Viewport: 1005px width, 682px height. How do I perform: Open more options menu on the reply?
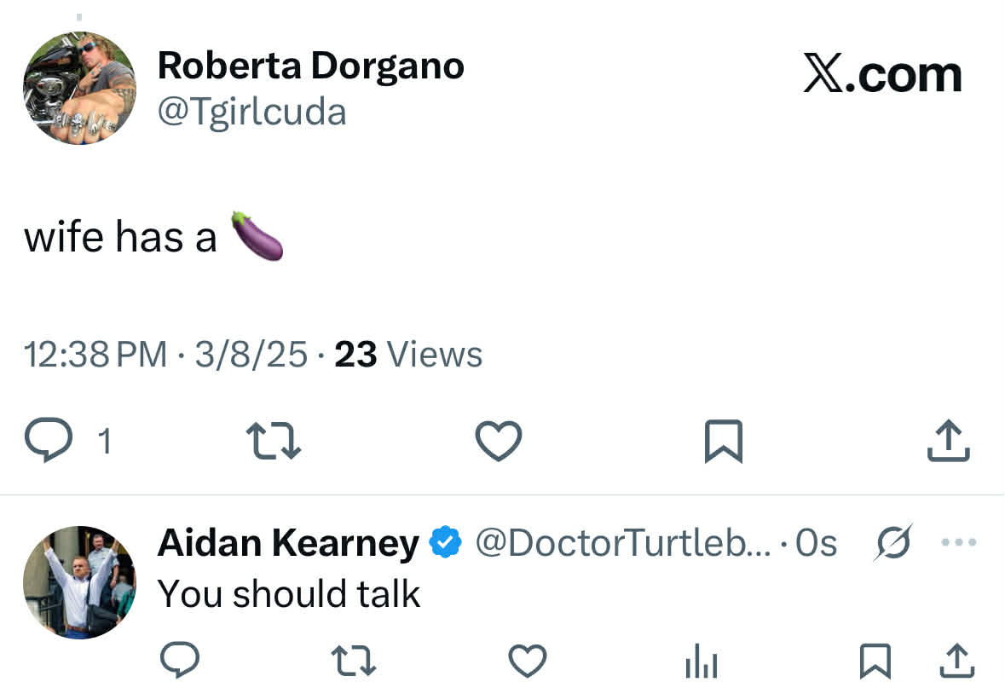click(958, 542)
